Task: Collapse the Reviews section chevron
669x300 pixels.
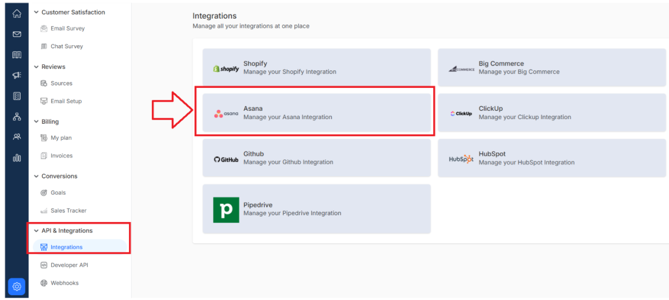Action: click(x=36, y=67)
